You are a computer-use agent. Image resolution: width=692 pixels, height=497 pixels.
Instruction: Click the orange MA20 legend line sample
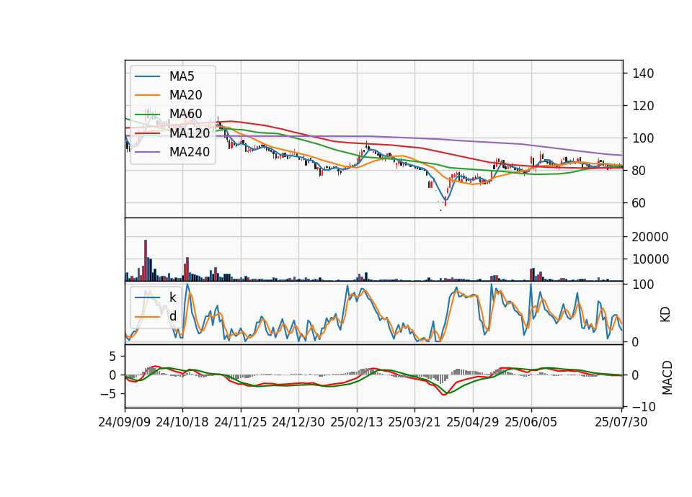click(x=147, y=95)
